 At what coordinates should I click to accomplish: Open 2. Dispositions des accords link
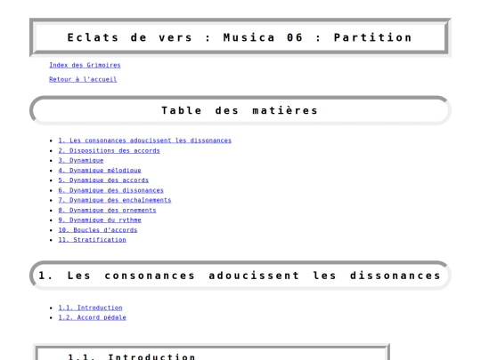(x=110, y=150)
